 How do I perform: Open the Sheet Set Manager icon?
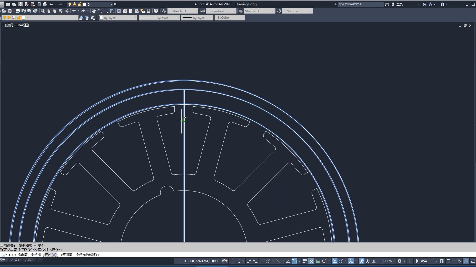(x=137, y=11)
